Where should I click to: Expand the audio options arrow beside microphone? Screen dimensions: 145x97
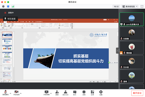(x=10, y=93)
